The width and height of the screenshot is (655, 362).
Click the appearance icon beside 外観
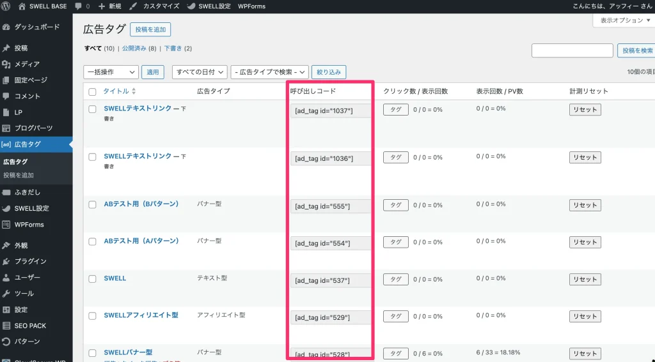(6, 246)
